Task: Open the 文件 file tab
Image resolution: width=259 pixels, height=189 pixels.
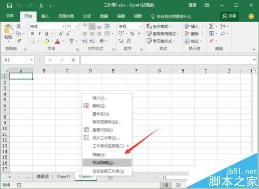Action: pos(10,16)
